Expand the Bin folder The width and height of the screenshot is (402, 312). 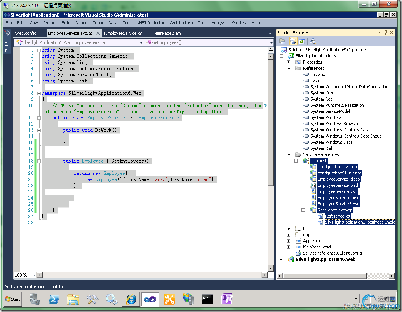tap(289, 228)
